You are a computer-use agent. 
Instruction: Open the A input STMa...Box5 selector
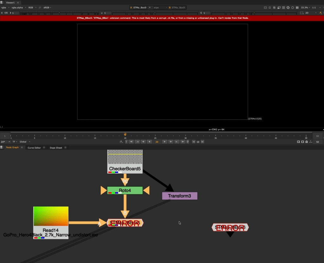138,8
